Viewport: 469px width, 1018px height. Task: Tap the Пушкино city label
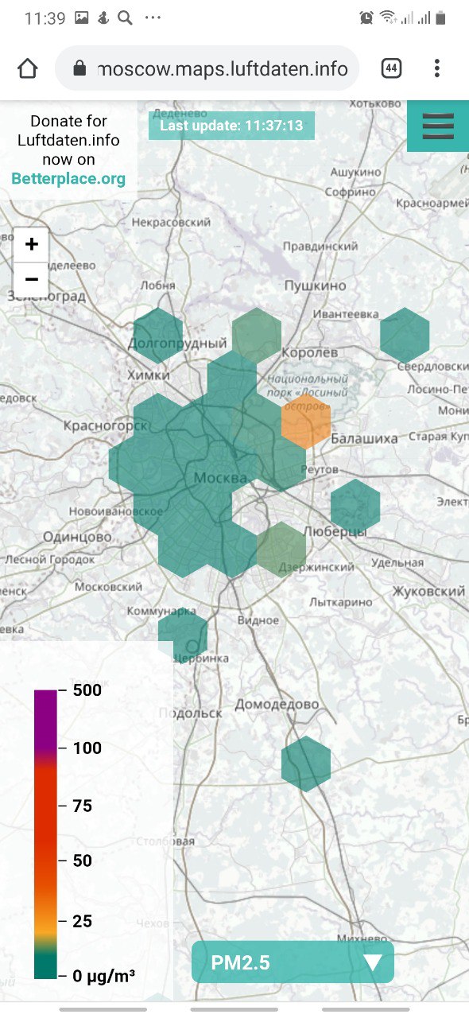(x=316, y=285)
